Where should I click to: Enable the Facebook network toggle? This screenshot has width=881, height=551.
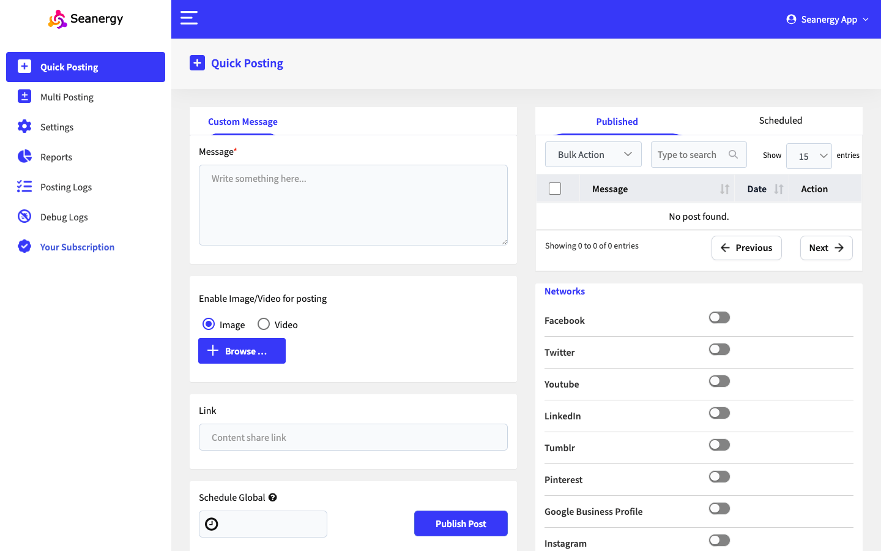[719, 318]
